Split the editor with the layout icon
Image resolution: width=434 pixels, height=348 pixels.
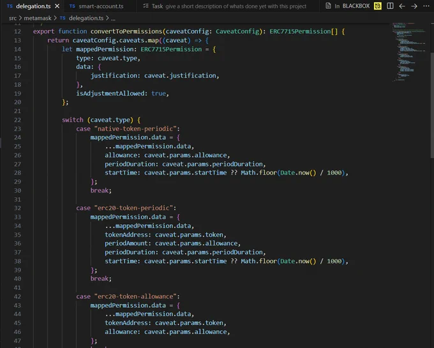(x=390, y=6)
